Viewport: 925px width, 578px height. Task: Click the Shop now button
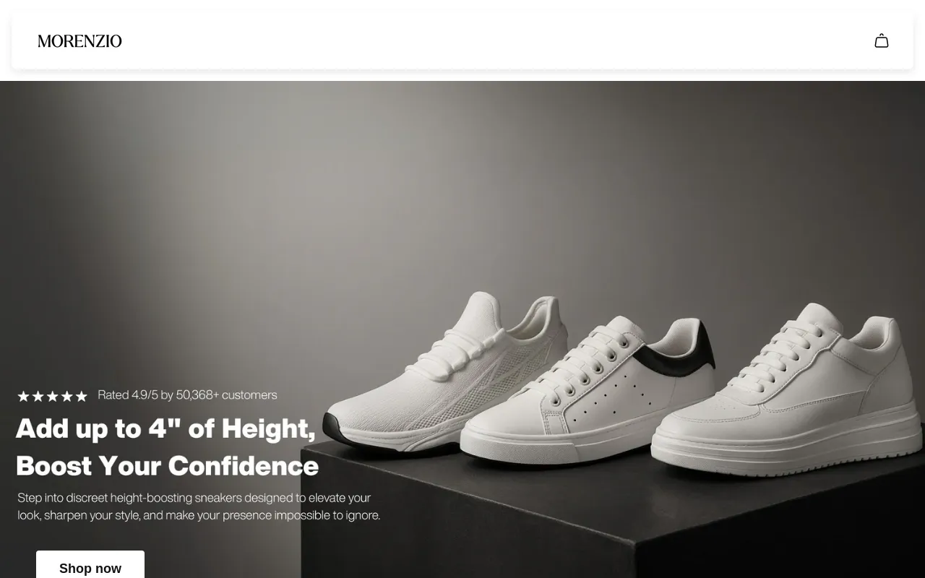click(90, 565)
